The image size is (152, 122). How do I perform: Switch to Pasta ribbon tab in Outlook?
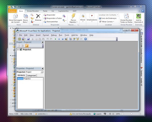[45, 11]
